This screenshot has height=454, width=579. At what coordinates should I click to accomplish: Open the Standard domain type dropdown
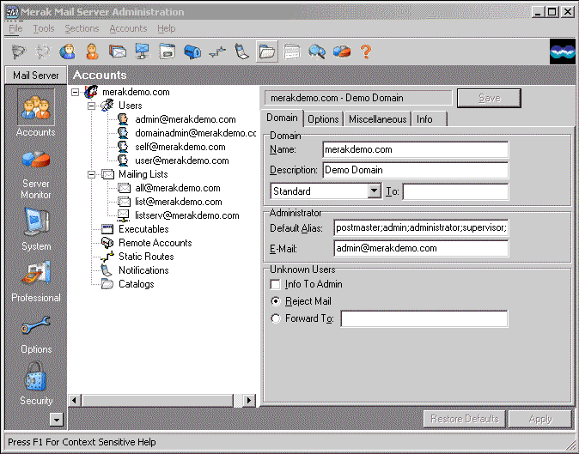[374, 191]
